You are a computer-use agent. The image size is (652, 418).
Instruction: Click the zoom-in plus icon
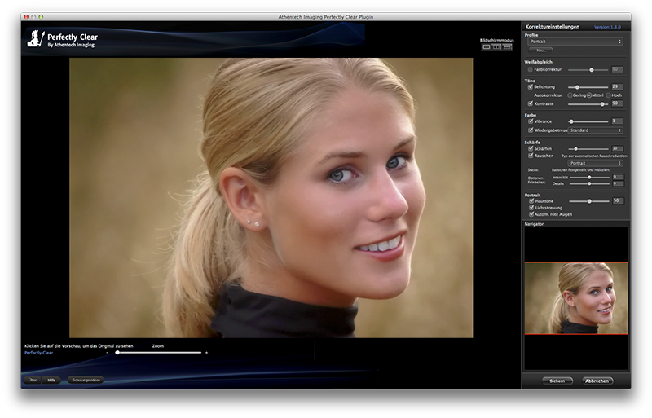[207, 353]
